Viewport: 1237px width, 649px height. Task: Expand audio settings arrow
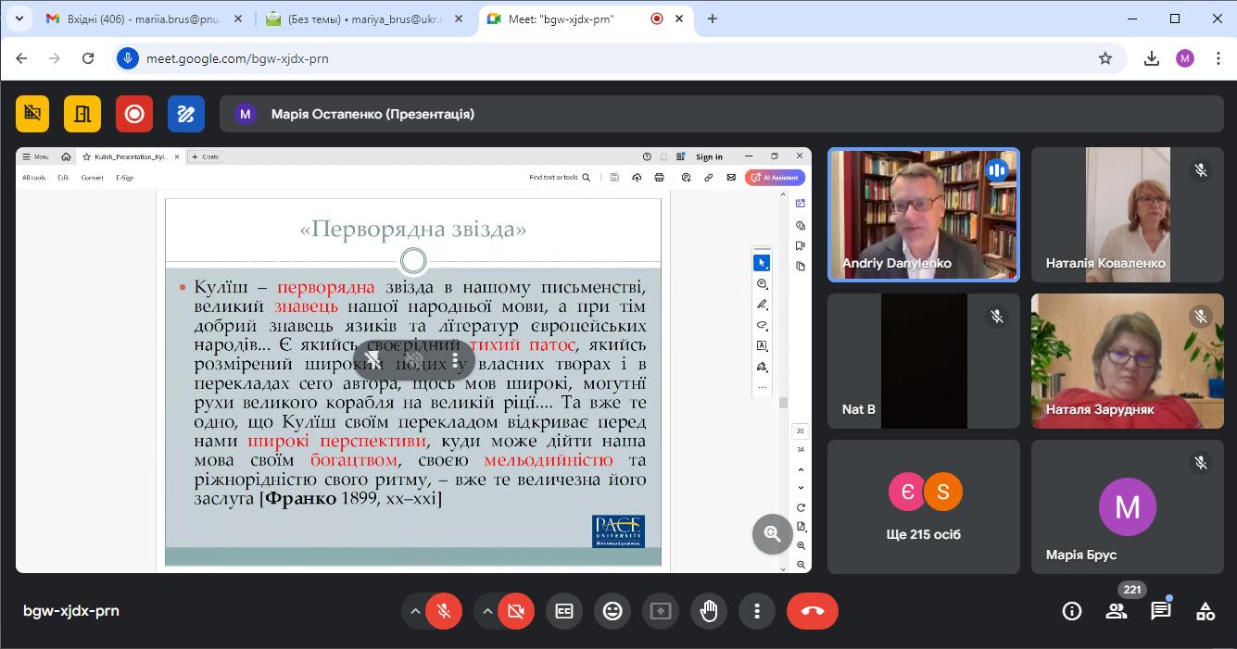pos(415,611)
